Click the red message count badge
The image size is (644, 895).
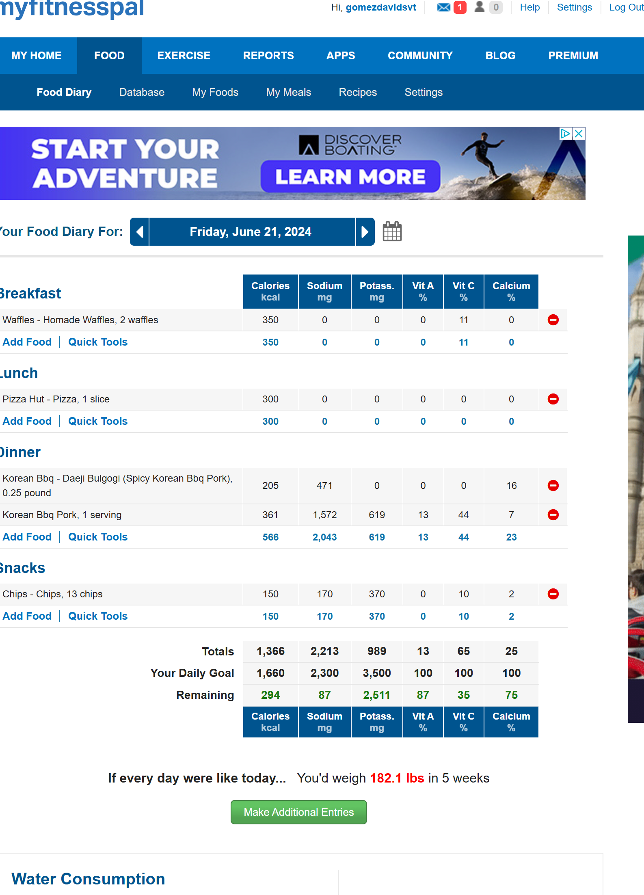(460, 7)
